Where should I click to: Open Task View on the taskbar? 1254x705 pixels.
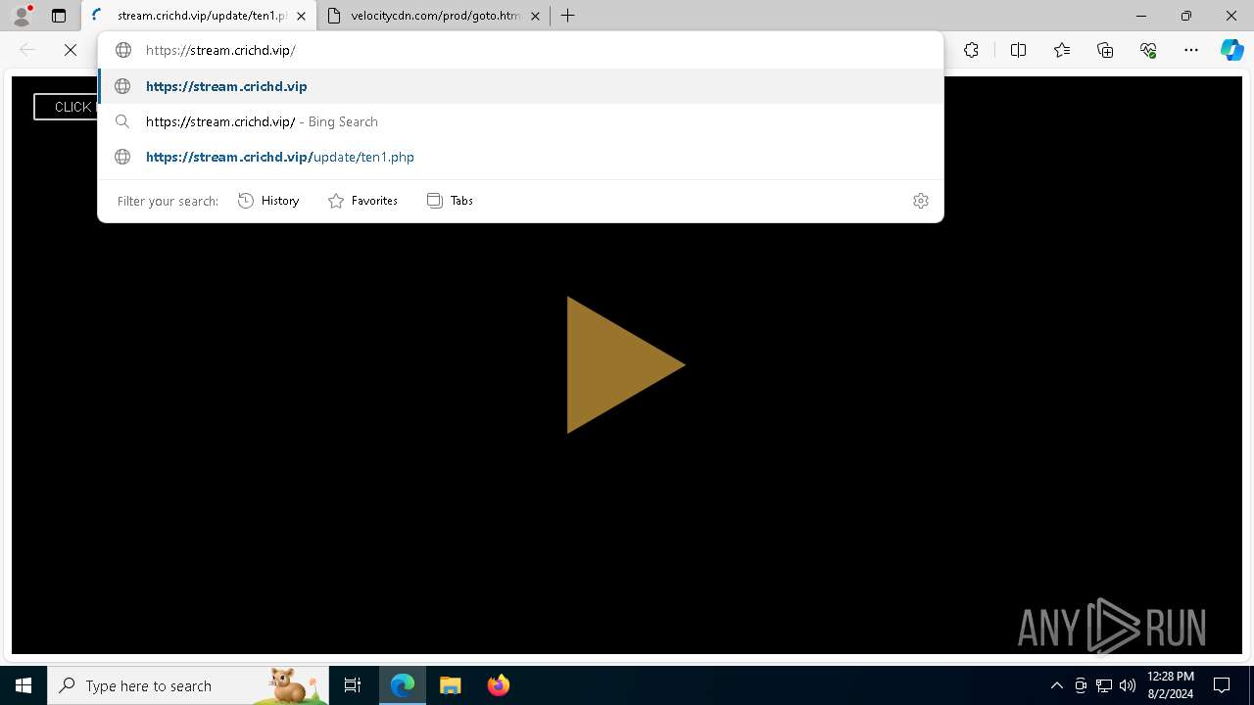[353, 685]
